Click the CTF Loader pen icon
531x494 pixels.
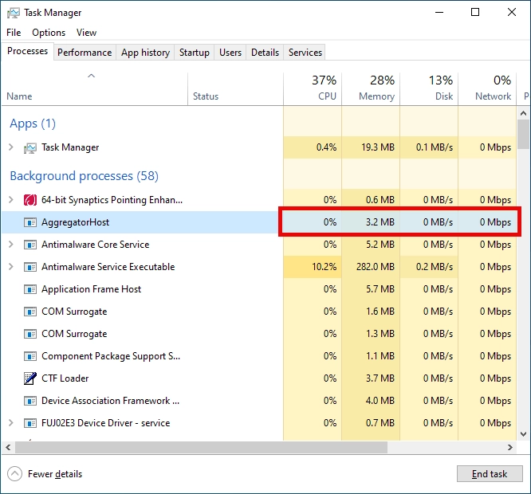pyautogui.click(x=30, y=378)
